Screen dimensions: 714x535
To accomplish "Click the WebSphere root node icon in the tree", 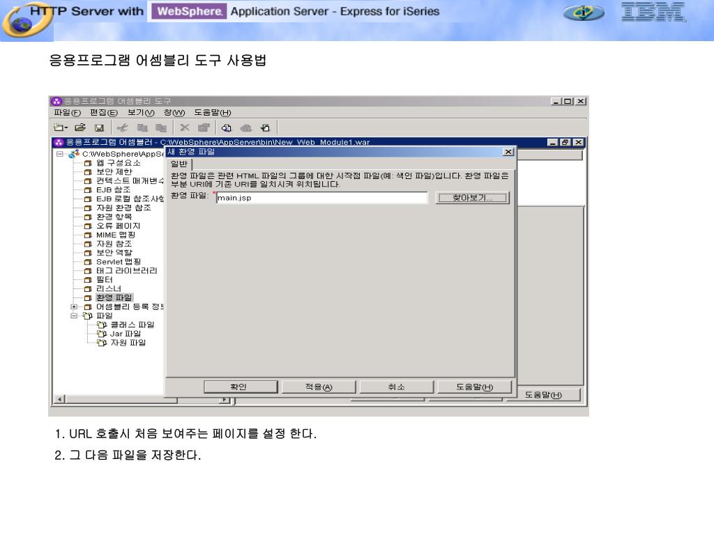I will point(74,154).
